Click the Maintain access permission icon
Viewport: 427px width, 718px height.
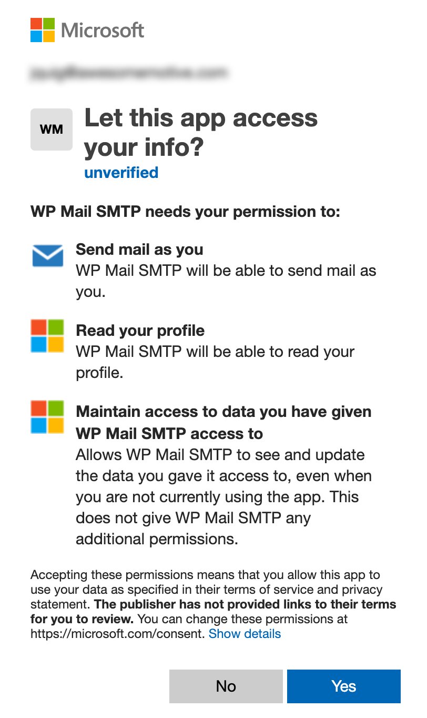point(47,418)
